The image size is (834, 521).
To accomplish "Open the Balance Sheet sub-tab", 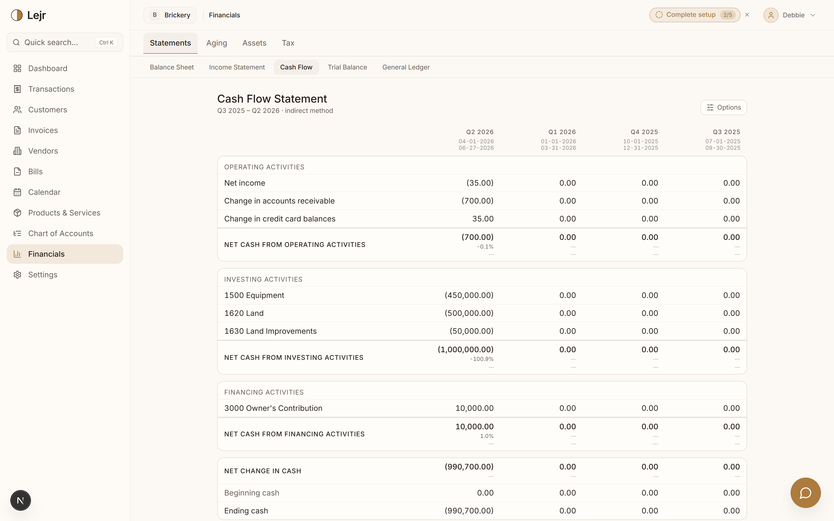I will (172, 67).
